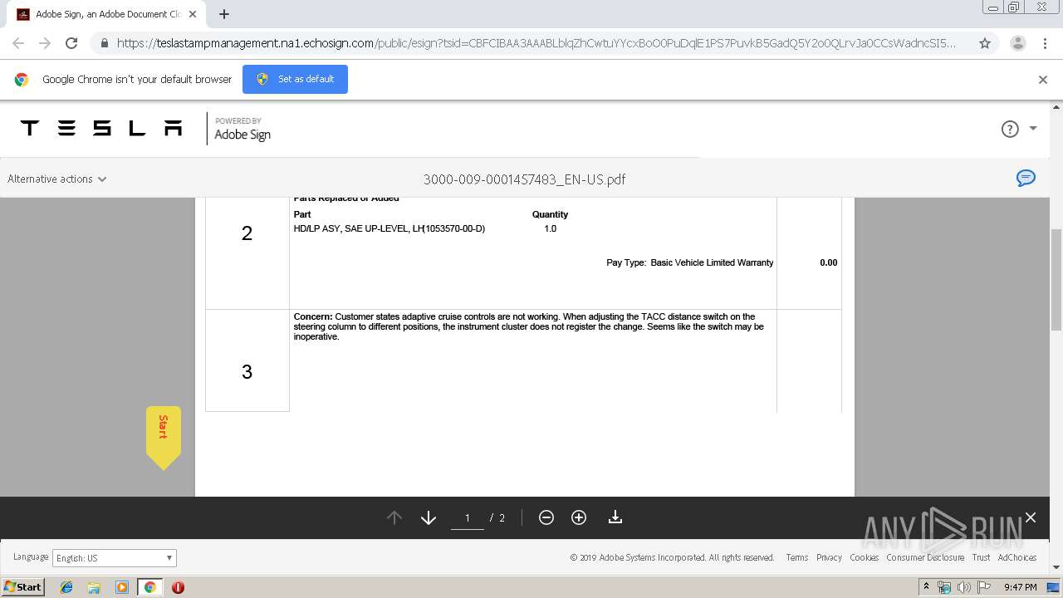Screen dimensions: 1063x598
Task: Expand the arrow next to help icon
Action: 1033,128
